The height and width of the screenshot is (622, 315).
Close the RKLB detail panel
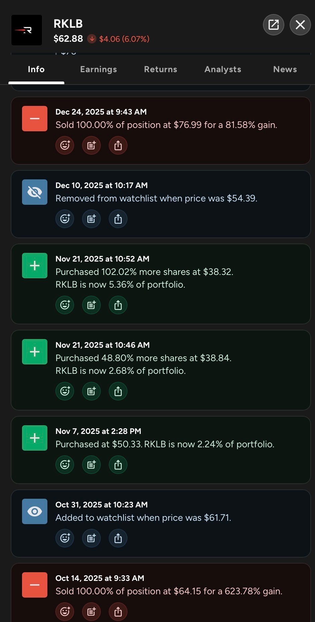coord(300,25)
